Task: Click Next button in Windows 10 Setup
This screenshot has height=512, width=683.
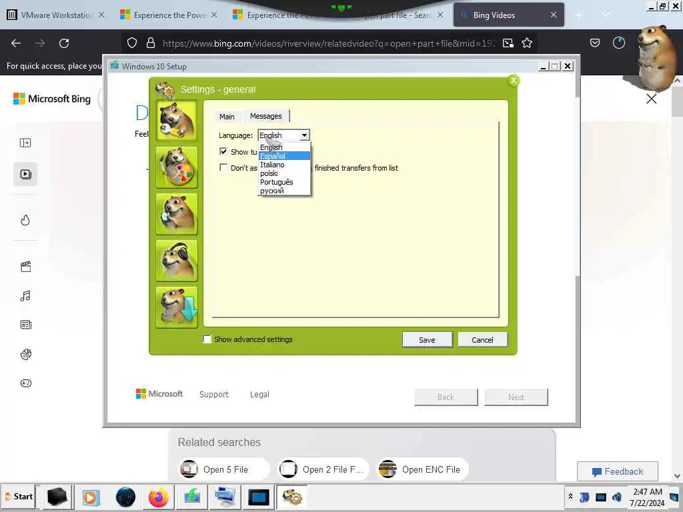Action: click(x=516, y=397)
